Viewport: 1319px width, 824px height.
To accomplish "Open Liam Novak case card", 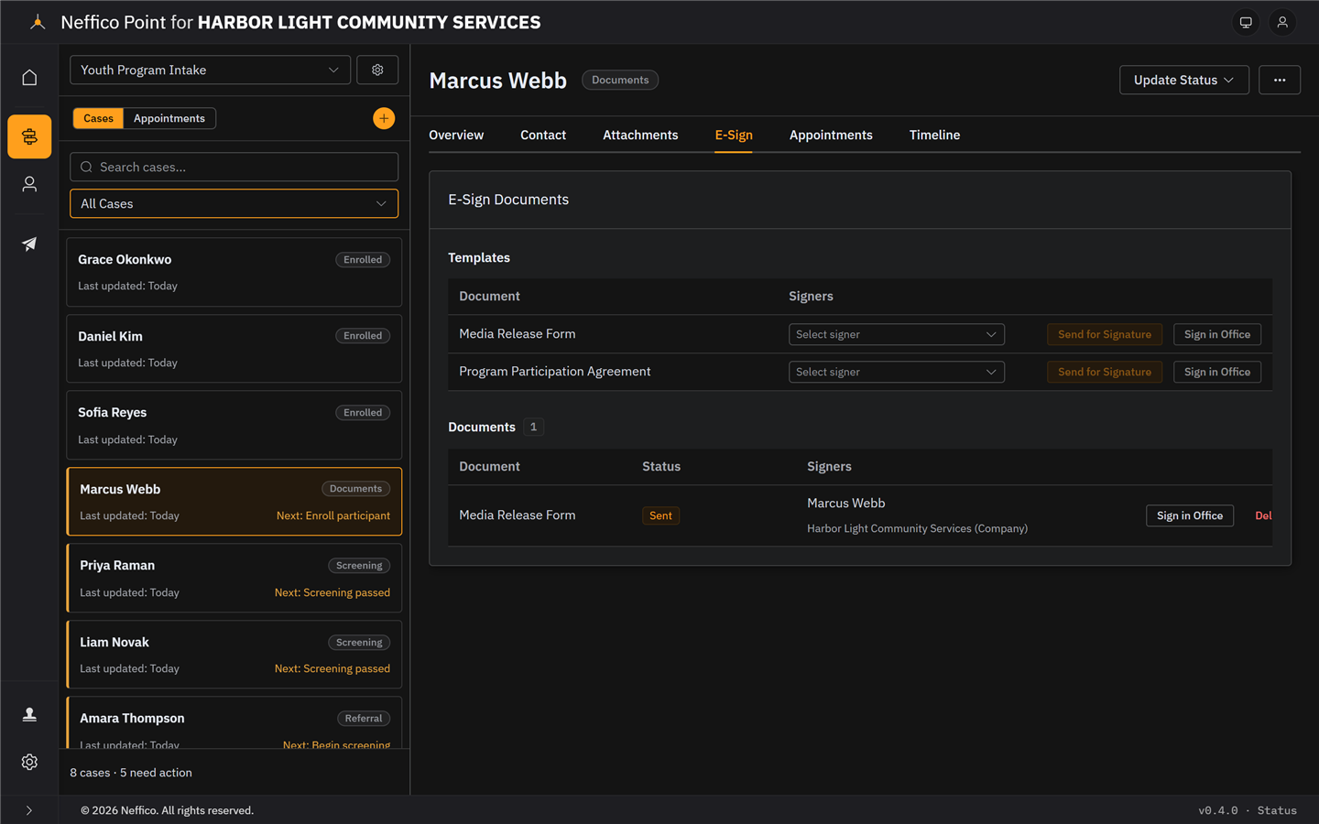I will pyautogui.click(x=234, y=655).
